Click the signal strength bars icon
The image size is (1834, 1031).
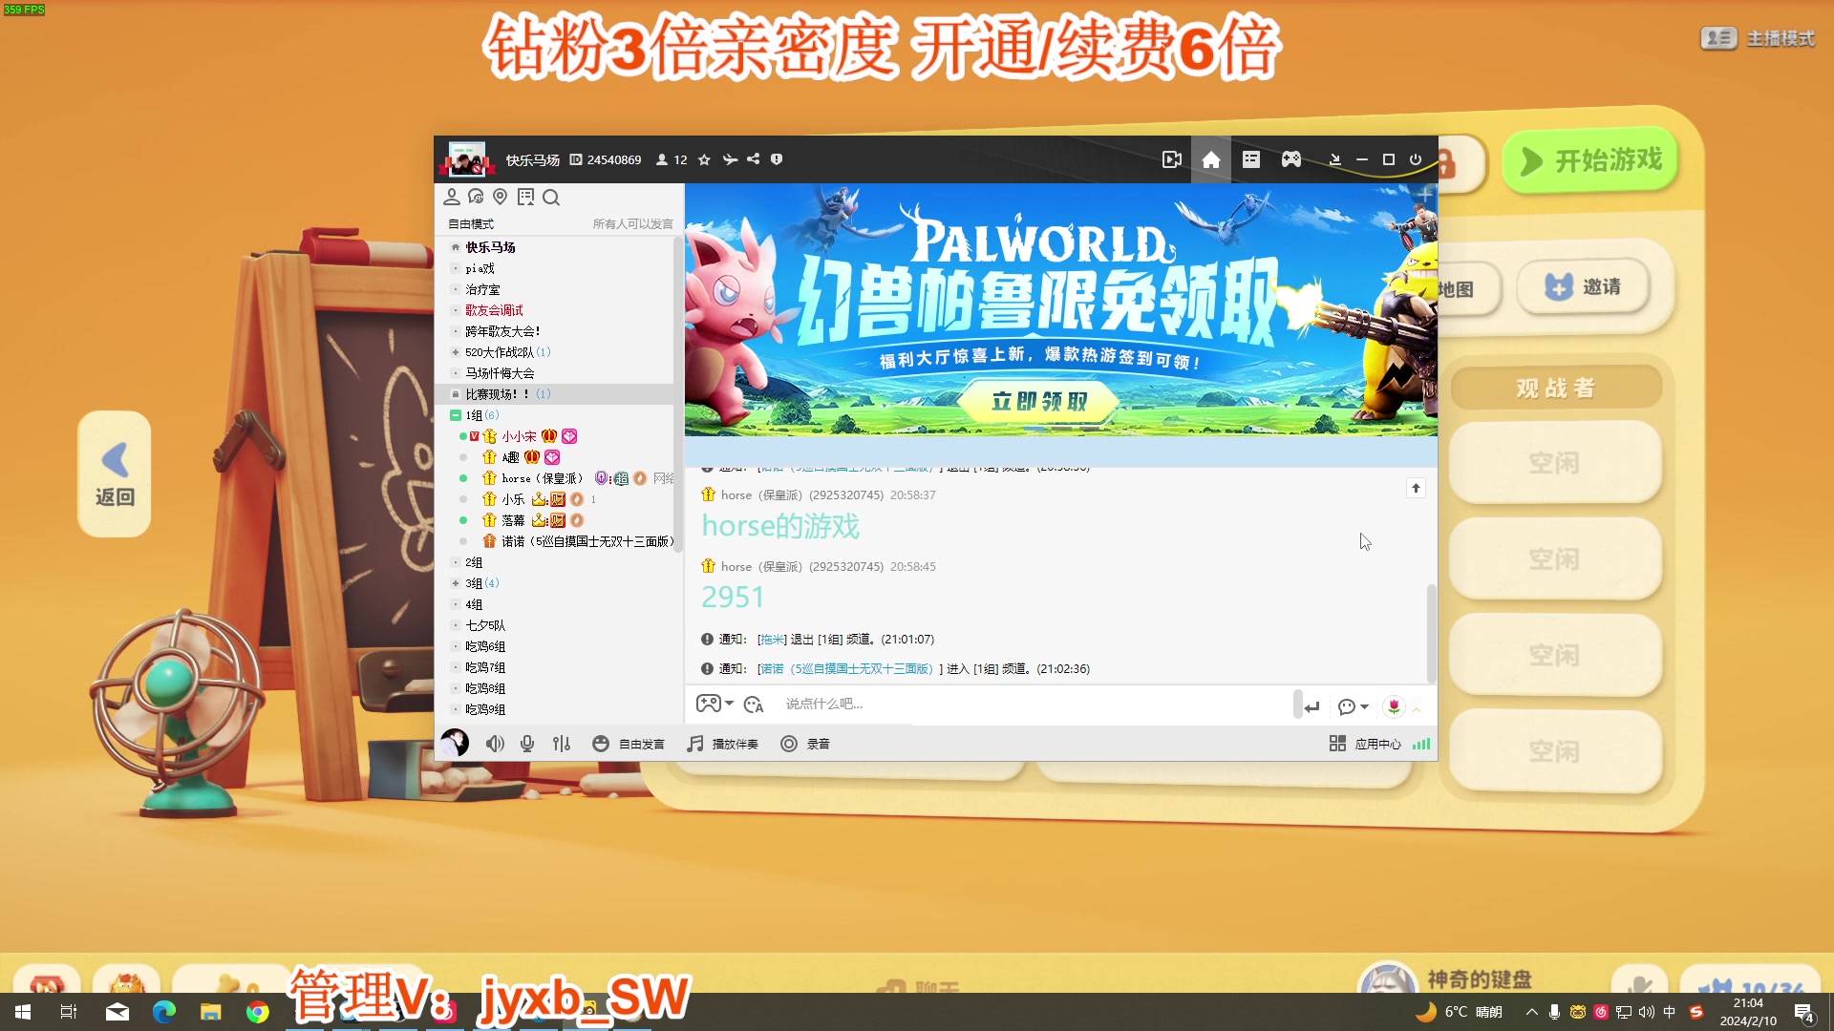click(1421, 744)
